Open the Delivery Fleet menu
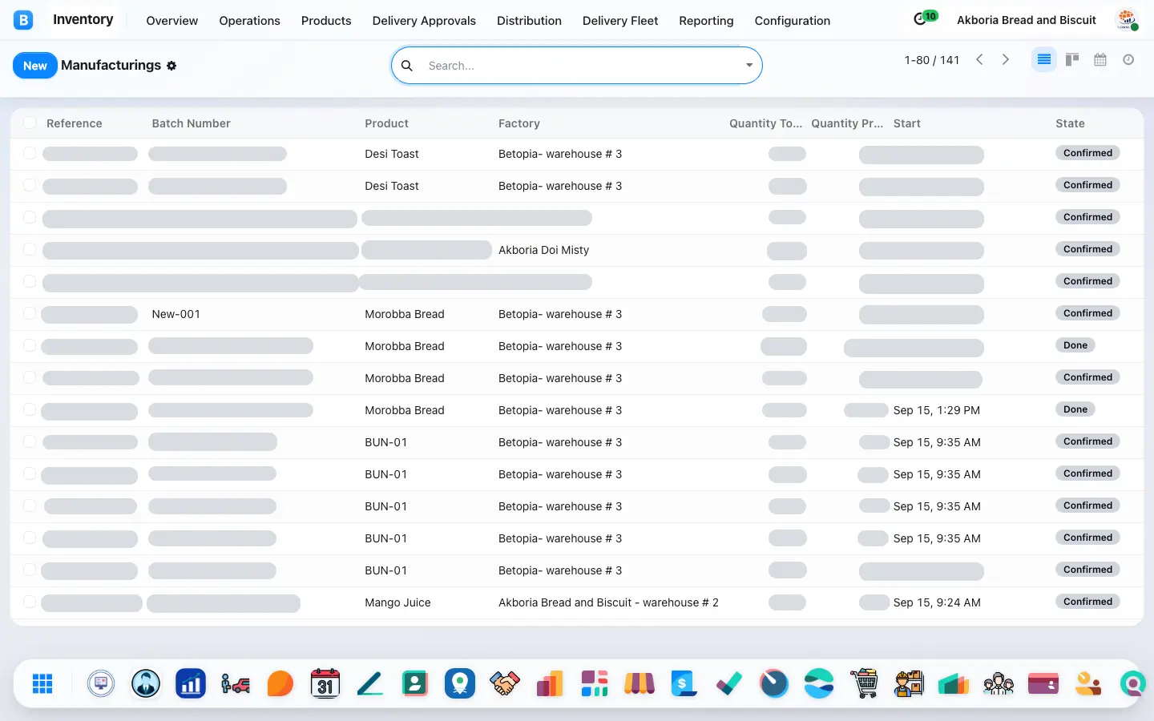 [x=620, y=21]
